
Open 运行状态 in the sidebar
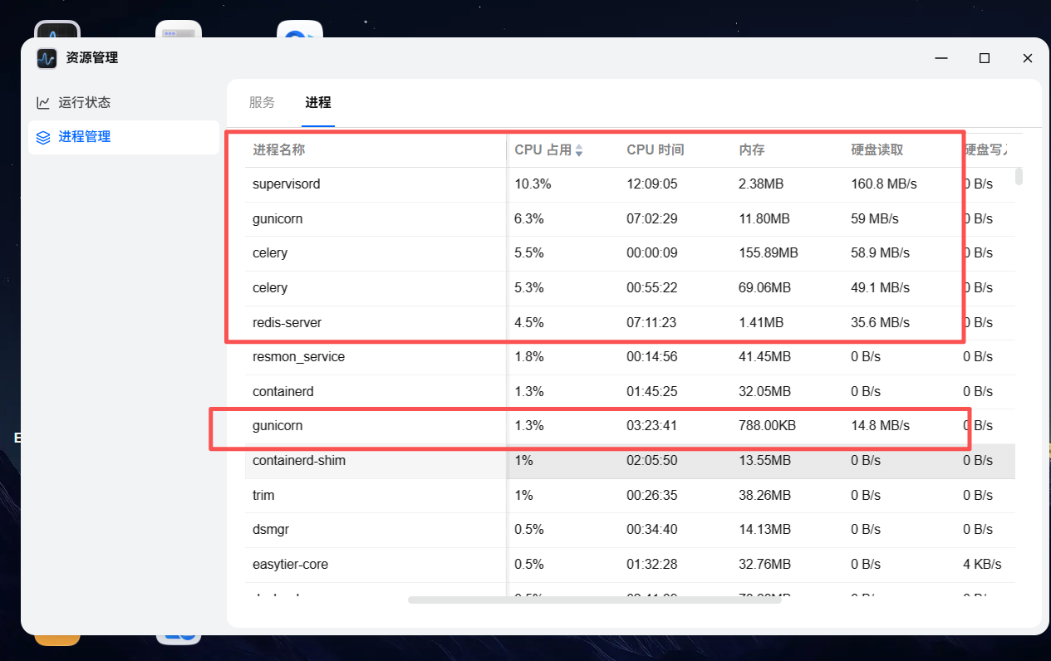124,103
